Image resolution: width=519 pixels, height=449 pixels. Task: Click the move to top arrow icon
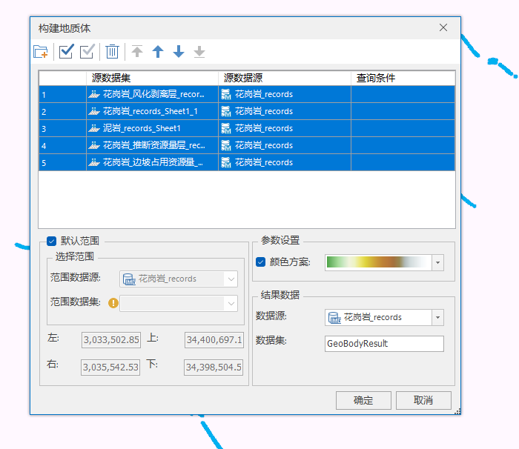tap(137, 52)
